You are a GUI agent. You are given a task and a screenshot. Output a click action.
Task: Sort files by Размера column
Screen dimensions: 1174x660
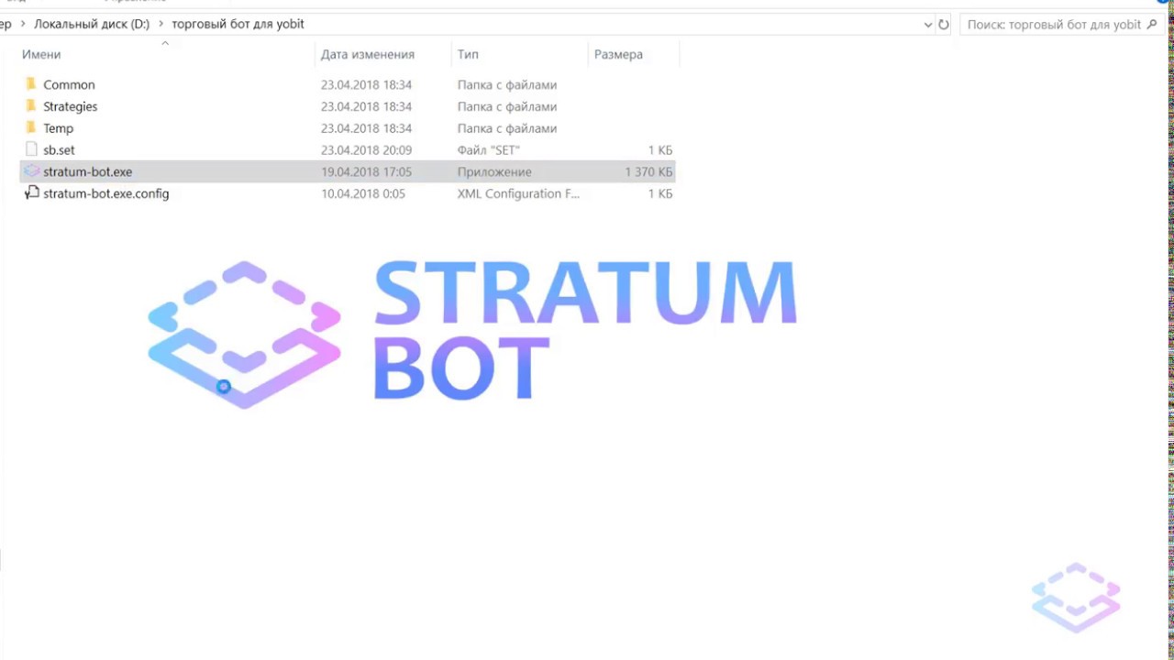(618, 55)
